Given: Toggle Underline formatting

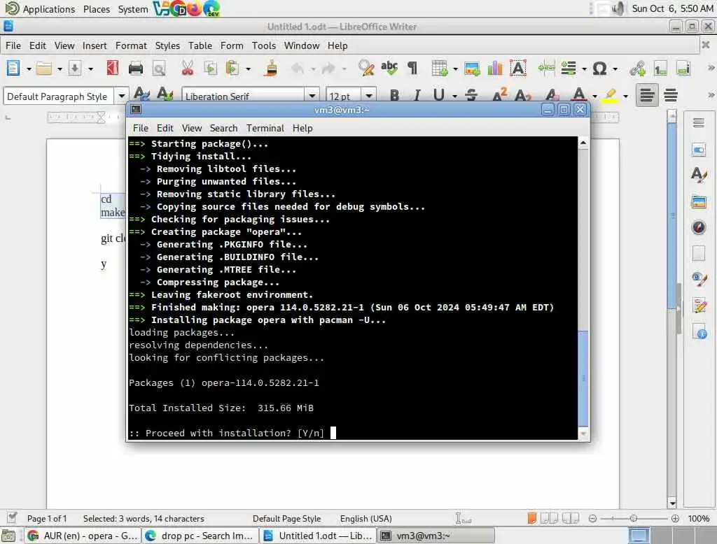Looking at the screenshot, I should (438, 96).
